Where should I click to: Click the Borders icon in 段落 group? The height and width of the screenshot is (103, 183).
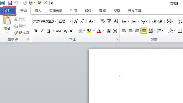coord(180,31)
